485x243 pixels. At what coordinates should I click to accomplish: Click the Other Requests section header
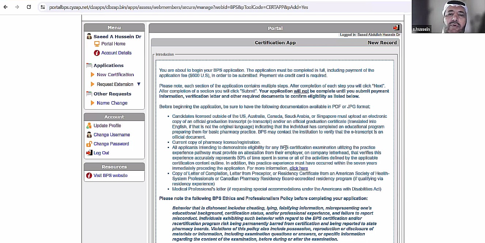coord(112,94)
